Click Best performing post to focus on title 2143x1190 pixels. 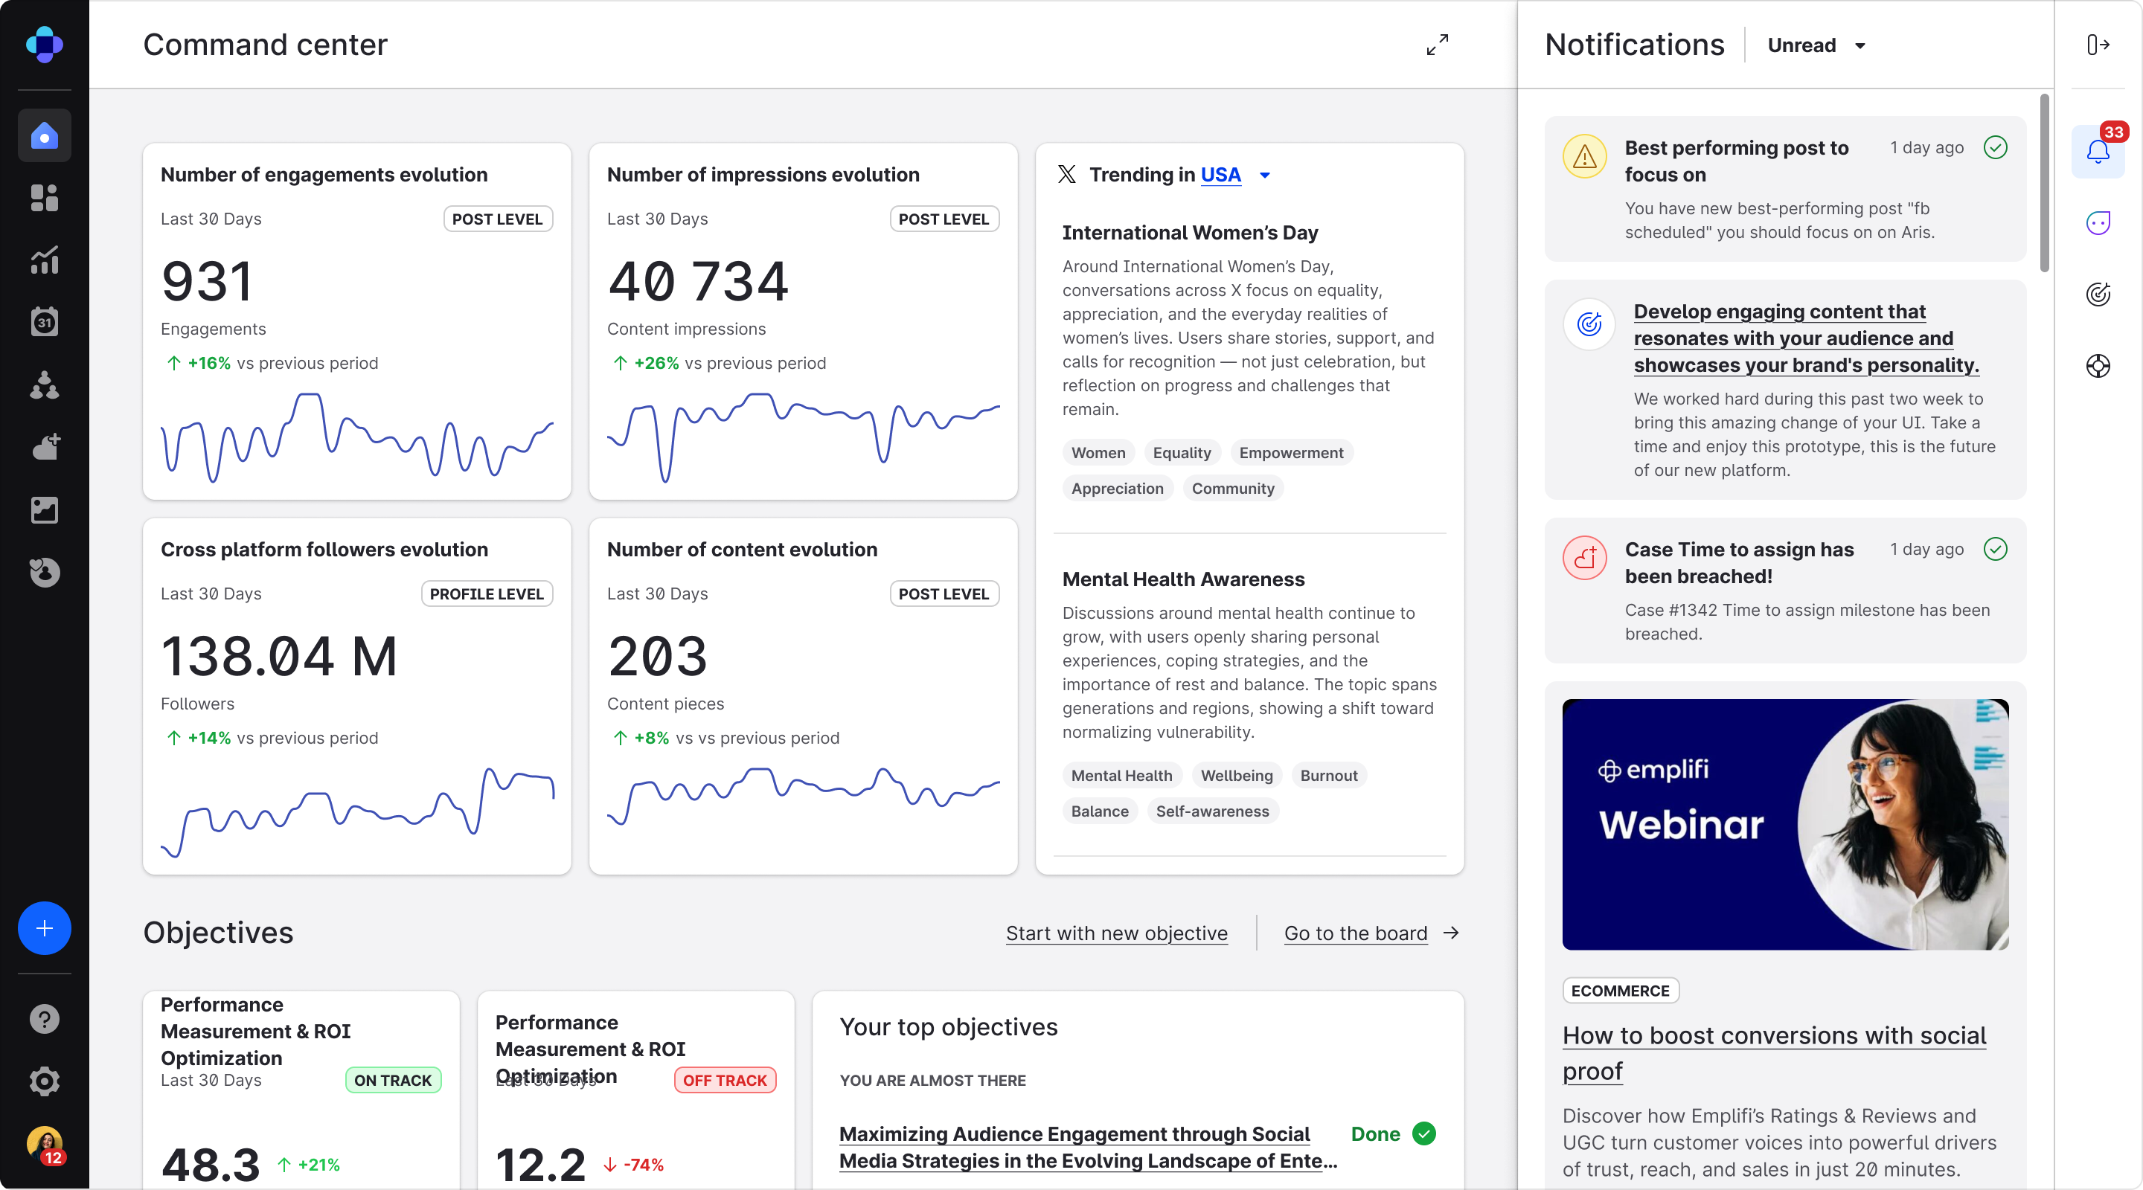tap(1736, 161)
